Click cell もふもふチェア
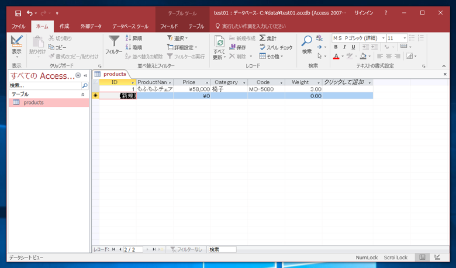The width and height of the screenshot is (456, 268). point(155,89)
